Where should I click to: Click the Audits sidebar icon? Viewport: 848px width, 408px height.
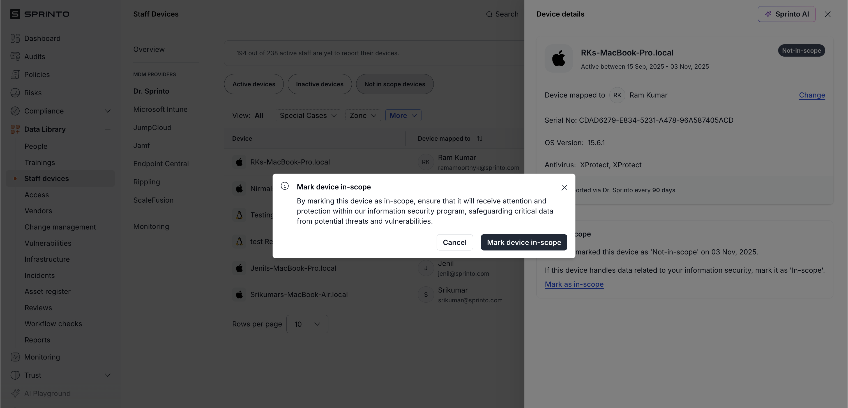(15, 57)
